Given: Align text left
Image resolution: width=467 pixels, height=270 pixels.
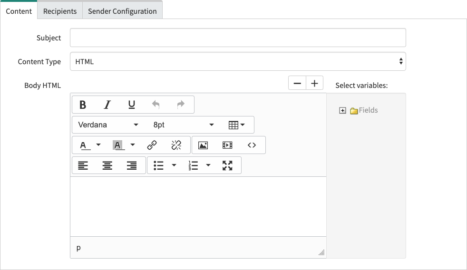Looking at the screenshot, I should [x=83, y=165].
